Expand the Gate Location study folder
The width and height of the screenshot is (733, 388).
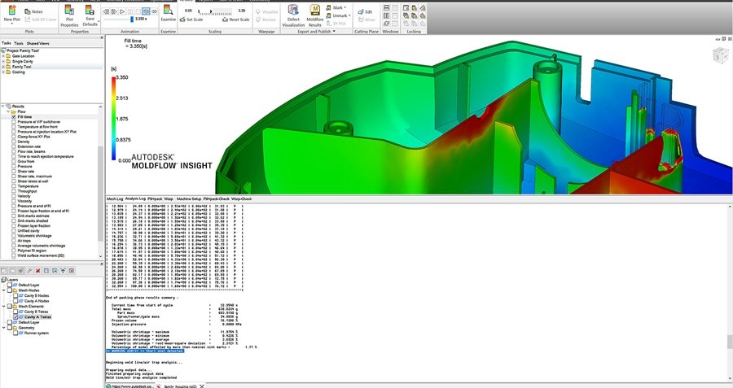coord(3,56)
